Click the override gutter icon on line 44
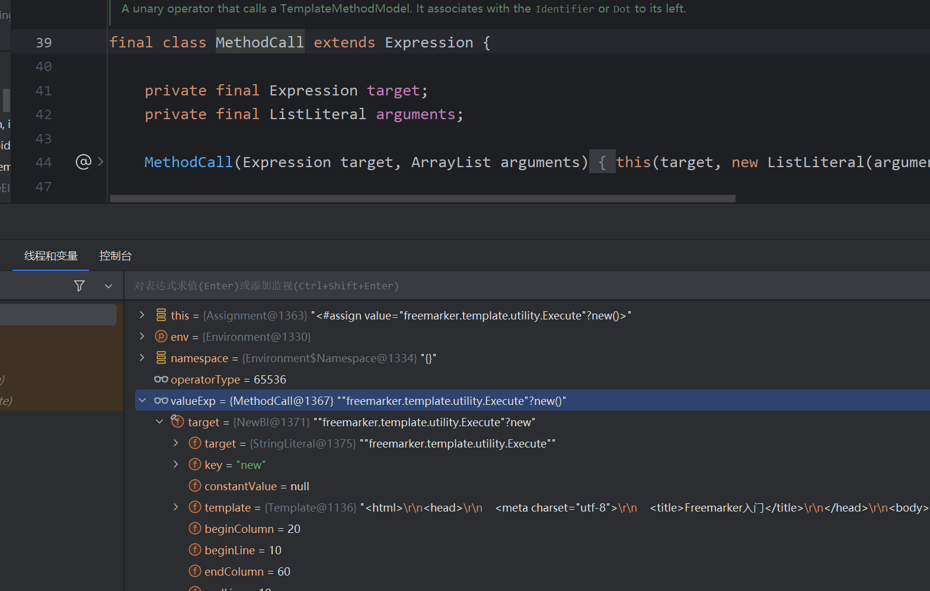This screenshot has width=930, height=591. (x=84, y=162)
